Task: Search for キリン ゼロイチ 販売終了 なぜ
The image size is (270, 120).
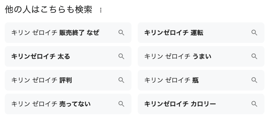Action: [x=55, y=33]
